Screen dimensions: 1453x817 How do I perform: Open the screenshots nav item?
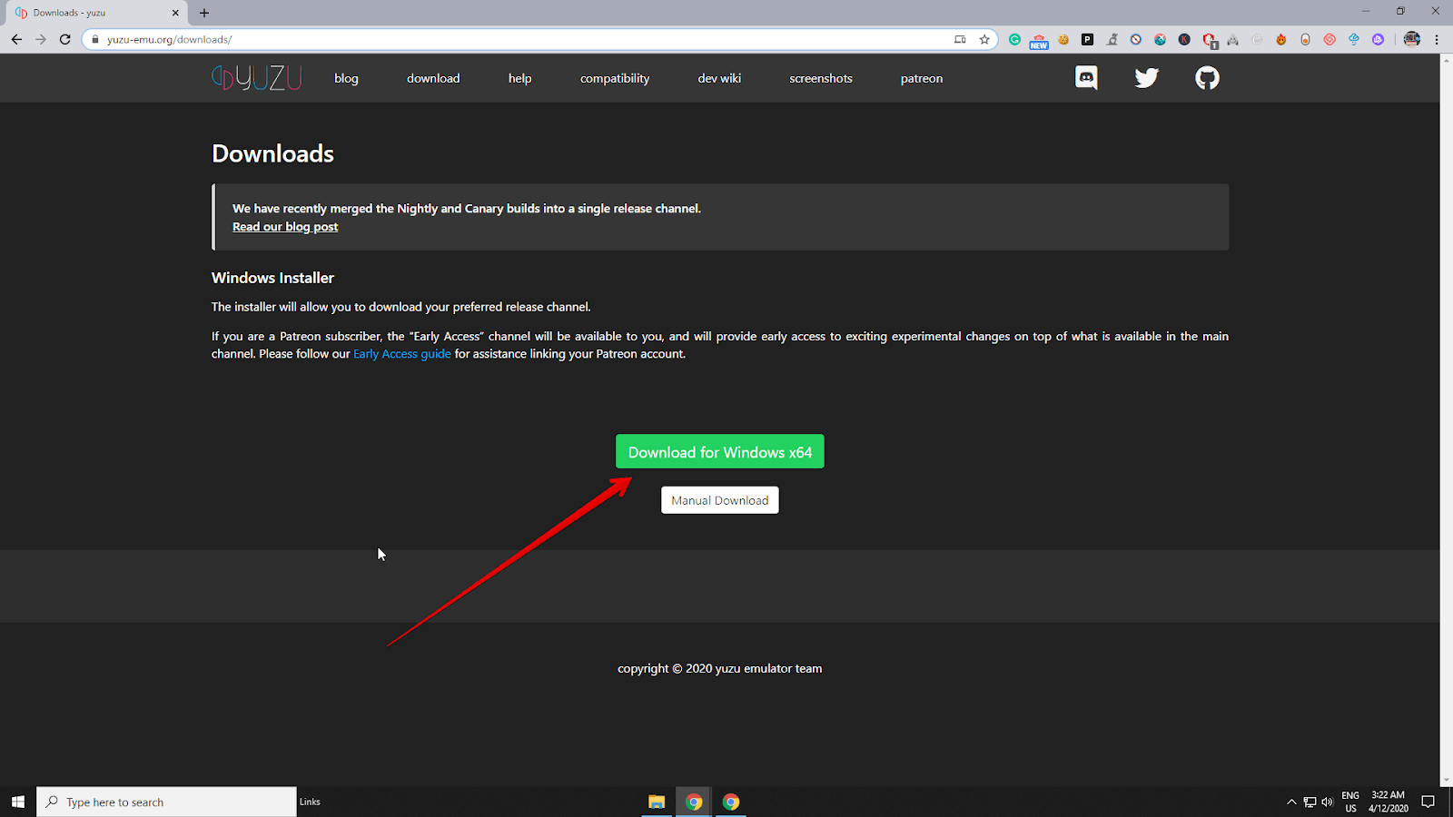[x=821, y=78]
